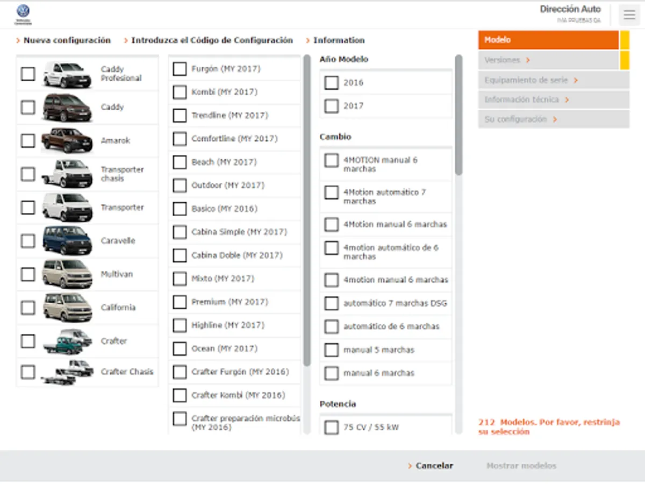Tick the Crafter Chasis checkbox
This screenshot has height=484, width=645.
[28, 372]
